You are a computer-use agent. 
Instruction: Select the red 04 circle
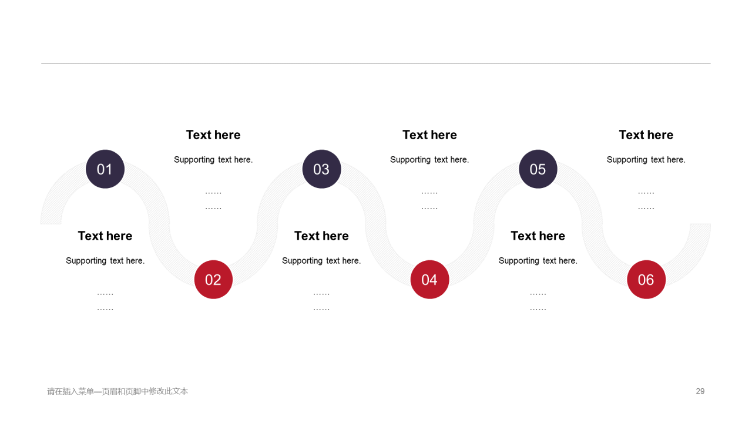coord(429,280)
